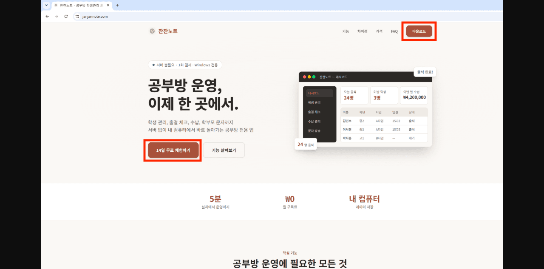Click the 내 컴퓨터 data storage statistic
The height and width of the screenshot is (269, 544).
(364, 201)
